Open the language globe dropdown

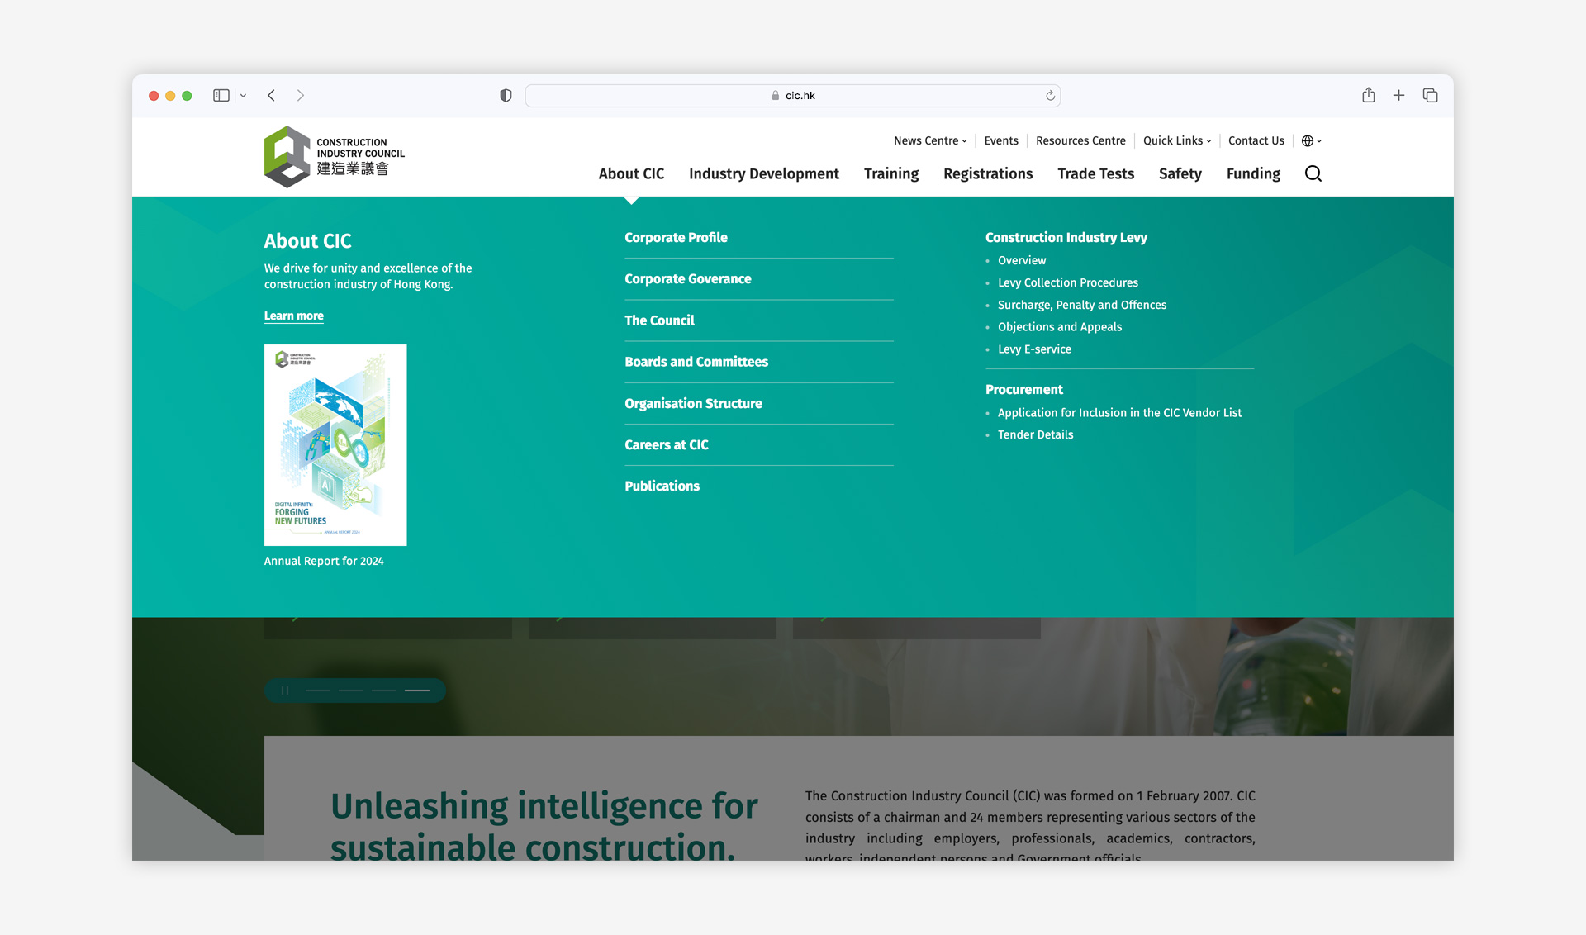(1312, 140)
